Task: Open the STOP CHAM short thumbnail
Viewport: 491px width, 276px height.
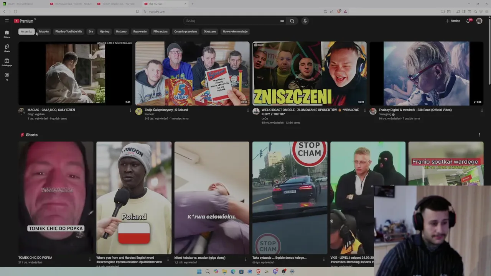Action: click(x=290, y=198)
